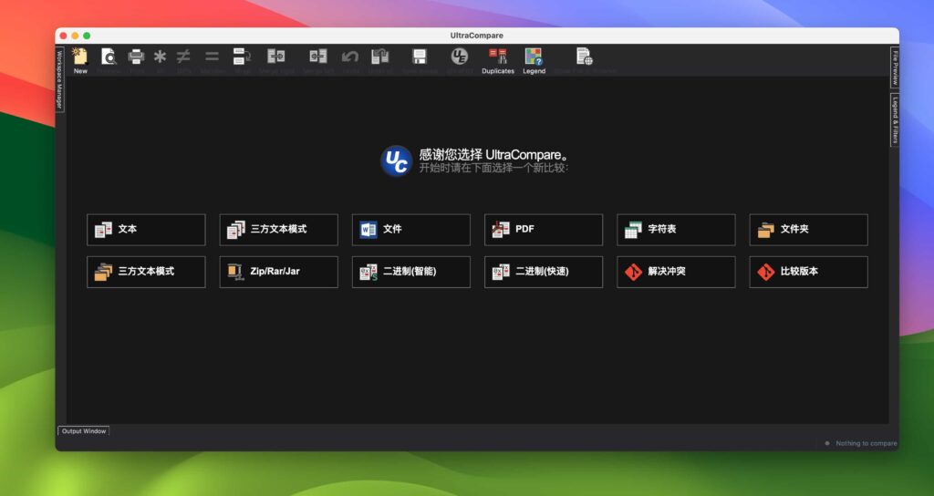
Task: Click the green zoom window button
Action: click(x=87, y=36)
